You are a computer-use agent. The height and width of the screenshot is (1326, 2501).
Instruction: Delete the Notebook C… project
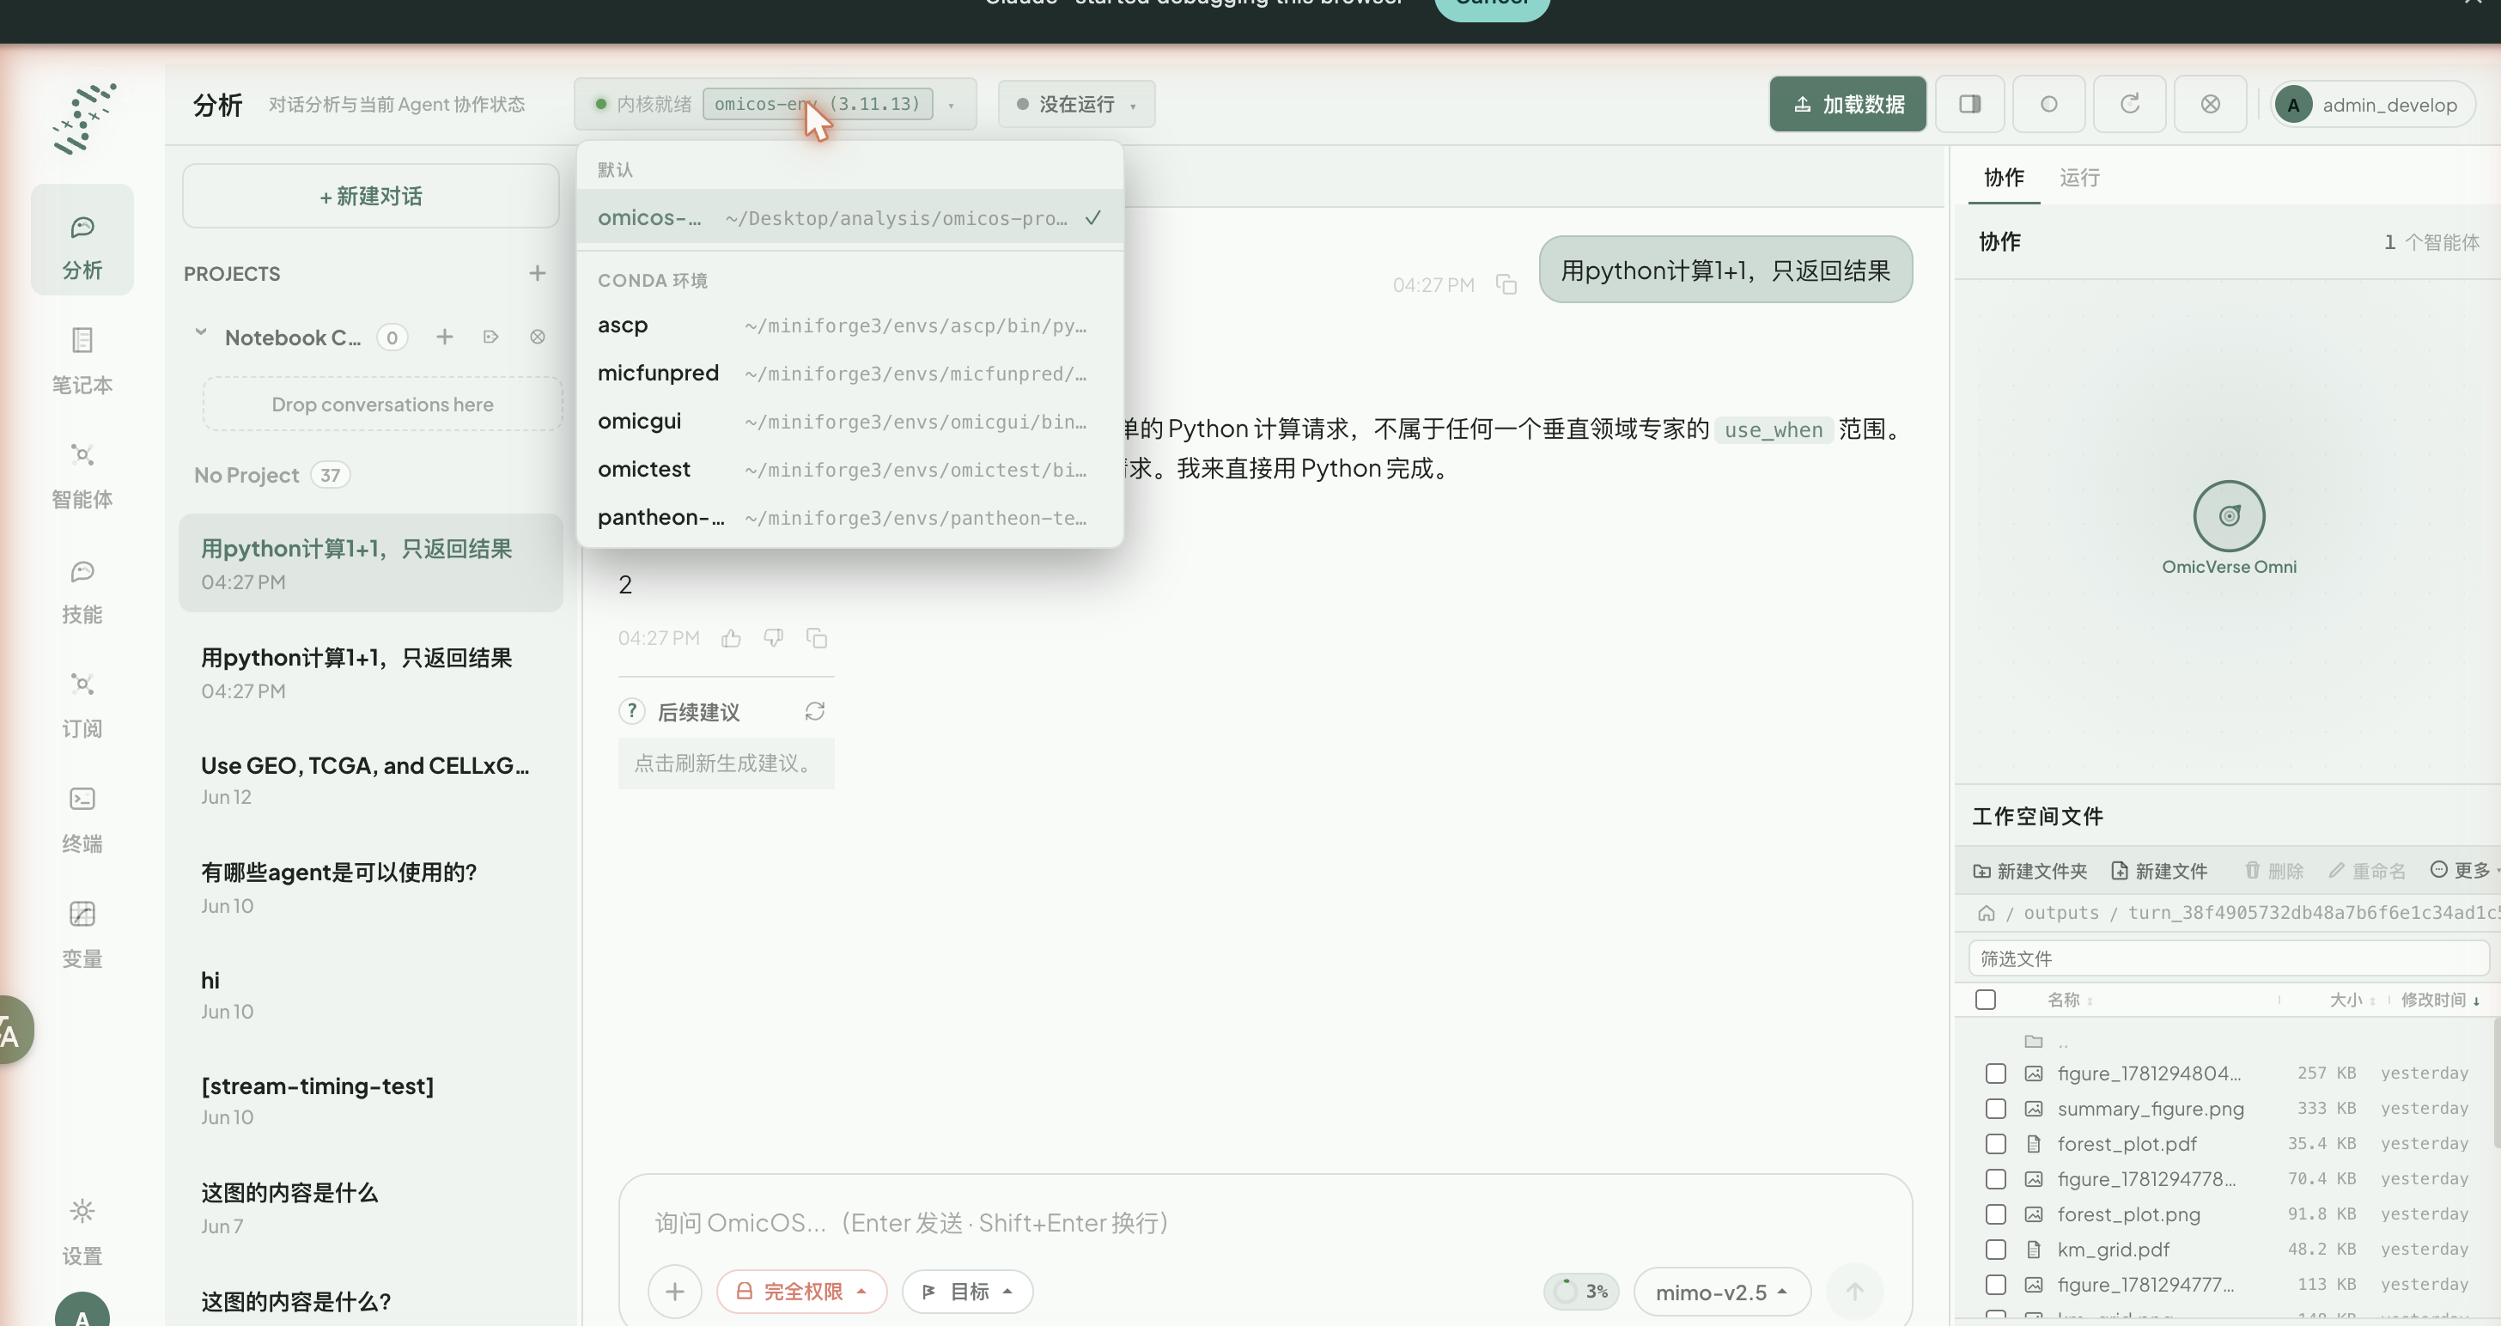point(537,337)
